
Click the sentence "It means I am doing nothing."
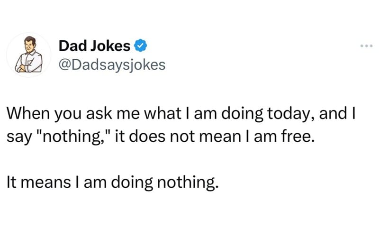coord(113,182)
